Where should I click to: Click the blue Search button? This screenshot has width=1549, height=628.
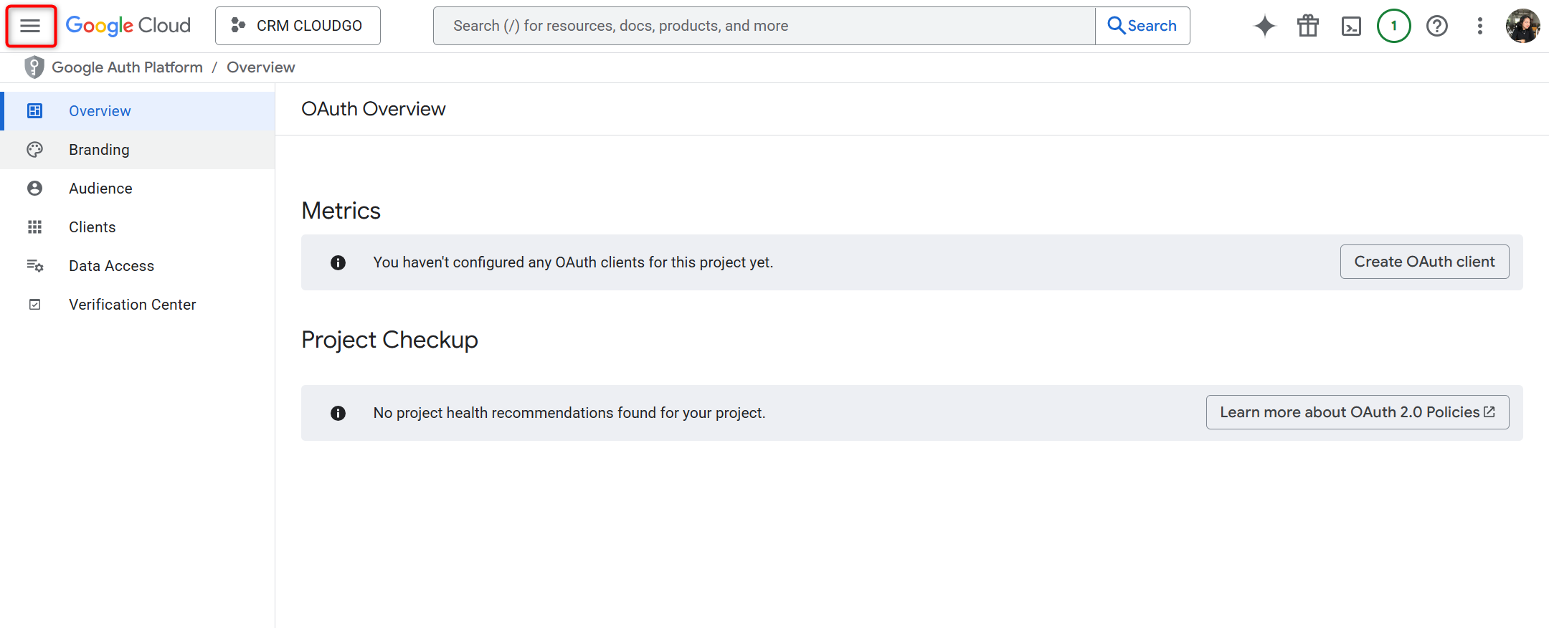(1142, 26)
